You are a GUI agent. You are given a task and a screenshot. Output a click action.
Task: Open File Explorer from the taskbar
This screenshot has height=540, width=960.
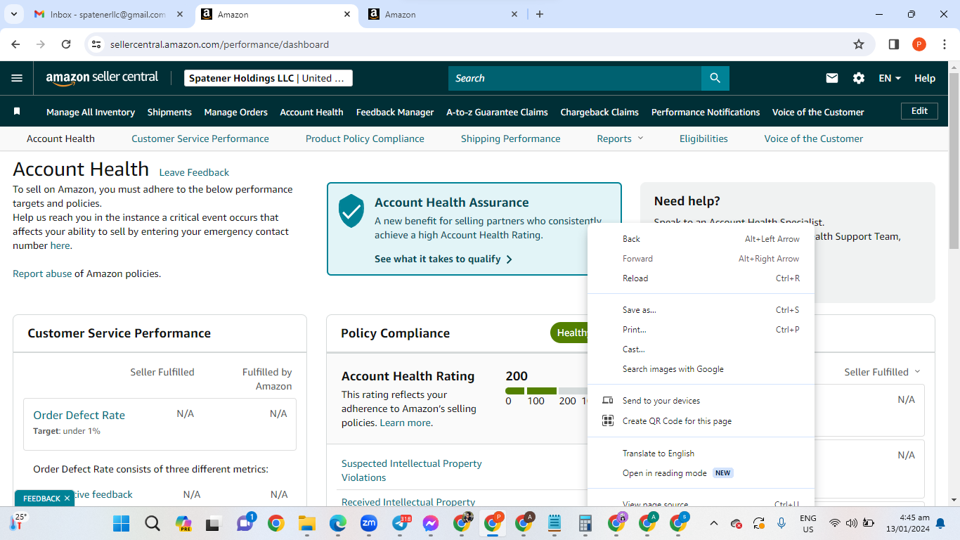[x=306, y=523]
